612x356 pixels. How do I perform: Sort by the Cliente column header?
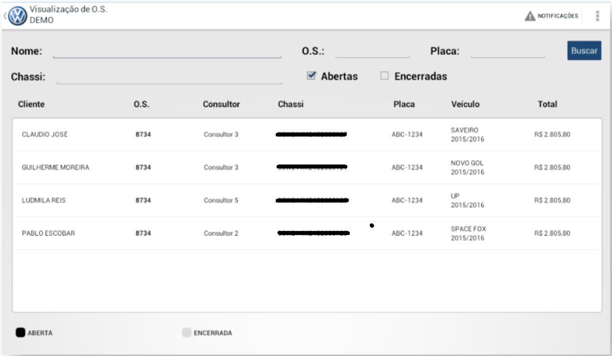tap(31, 104)
